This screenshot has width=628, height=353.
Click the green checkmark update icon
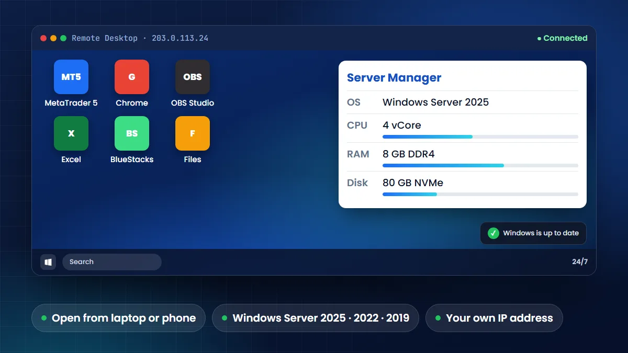coord(493,233)
